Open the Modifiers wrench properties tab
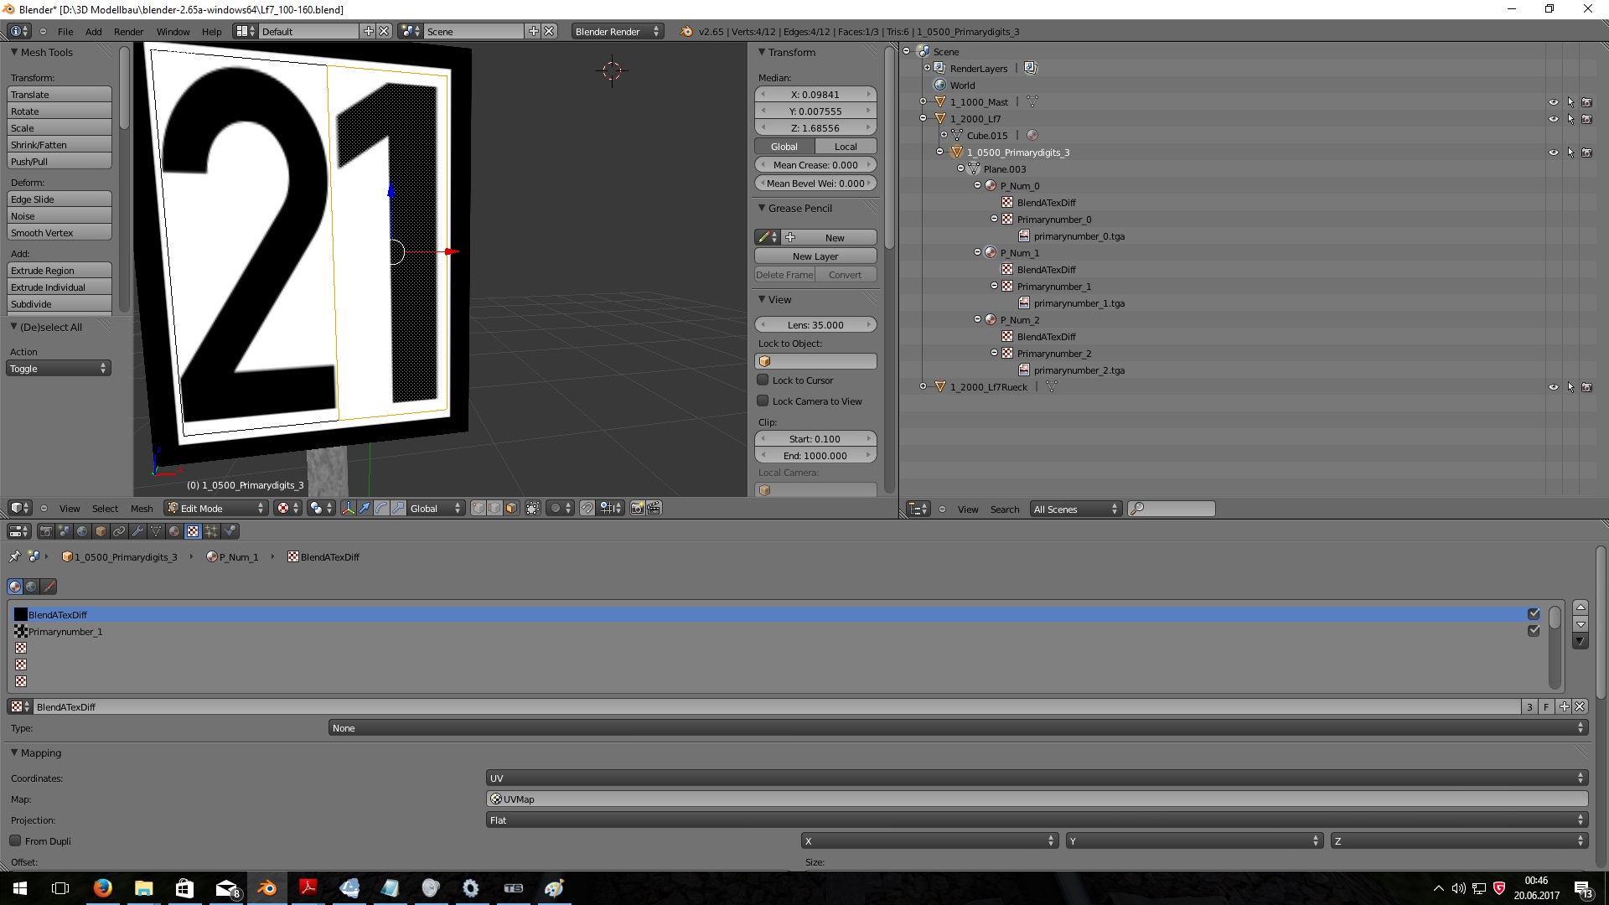The width and height of the screenshot is (1609, 905). 137,531
